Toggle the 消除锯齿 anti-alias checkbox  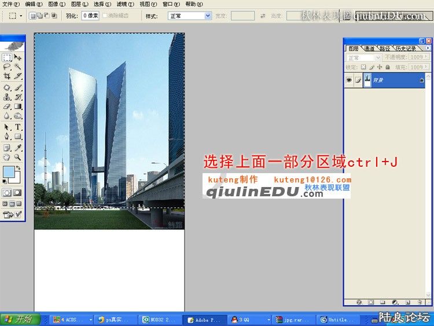pyautogui.click(x=105, y=16)
